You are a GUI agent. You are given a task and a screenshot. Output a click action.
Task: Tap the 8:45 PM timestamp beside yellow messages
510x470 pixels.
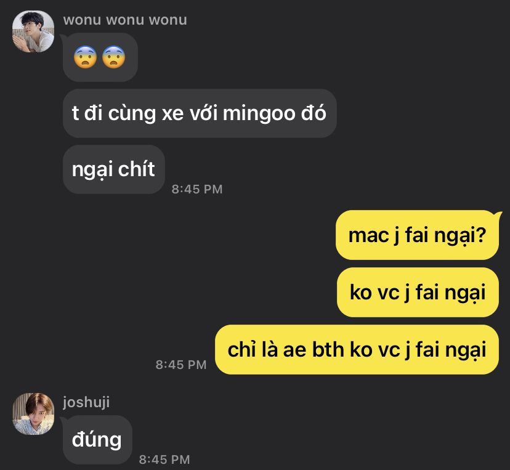click(x=181, y=365)
